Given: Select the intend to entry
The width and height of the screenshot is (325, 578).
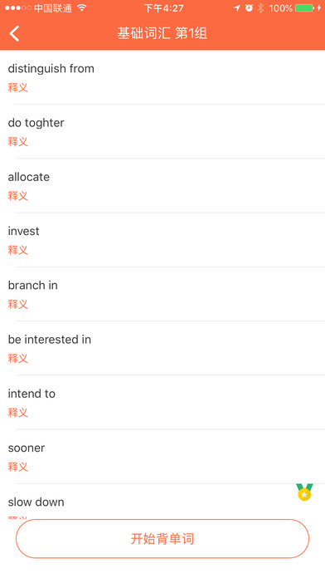Looking at the screenshot, I should [x=162, y=403].
